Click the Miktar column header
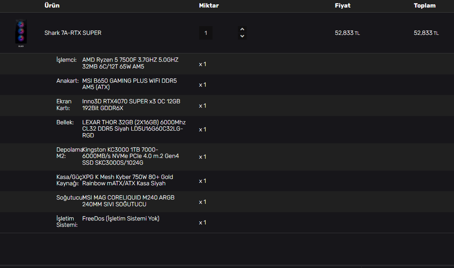Viewport: 454px width, 268px height. click(x=209, y=6)
